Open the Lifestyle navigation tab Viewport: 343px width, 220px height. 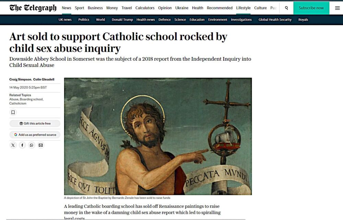[243, 8]
